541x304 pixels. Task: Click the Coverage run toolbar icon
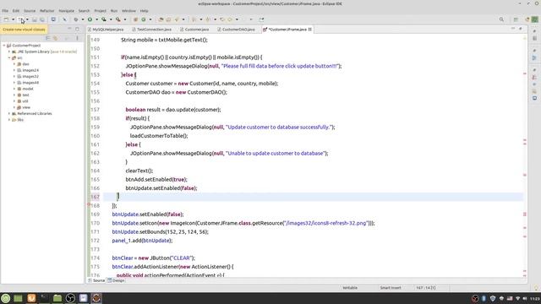coord(103,19)
